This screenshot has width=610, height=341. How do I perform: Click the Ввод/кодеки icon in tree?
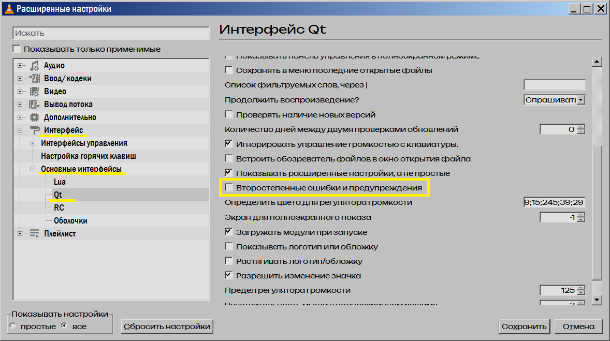34,79
